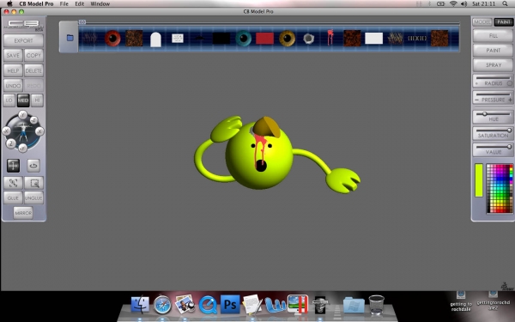Click the EXPORT button
515x322 pixels.
click(x=23, y=40)
